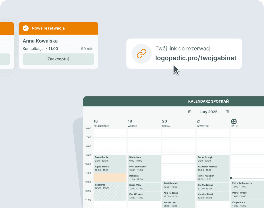This screenshot has height=208, width=264.
Task: Open Dawid Bocian 9:00 appointment
Action: (x=110, y=159)
